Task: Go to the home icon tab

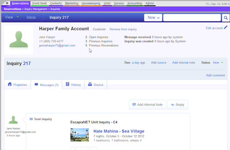Action: (x=7, y=3)
